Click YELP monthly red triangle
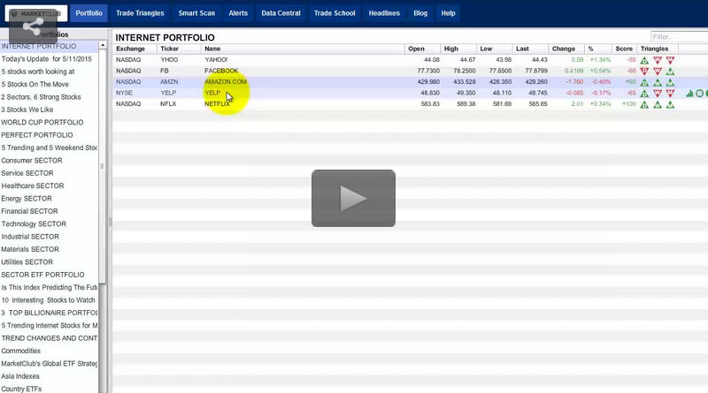The image size is (708, 393). (x=670, y=94)
